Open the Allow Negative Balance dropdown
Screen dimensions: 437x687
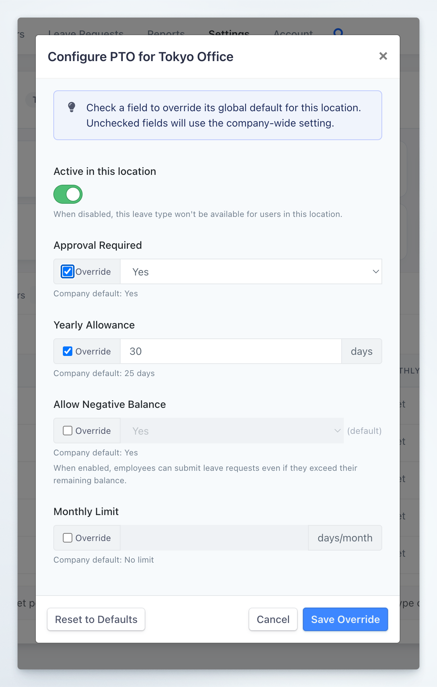pyautogui.click(x=232, y=431)
